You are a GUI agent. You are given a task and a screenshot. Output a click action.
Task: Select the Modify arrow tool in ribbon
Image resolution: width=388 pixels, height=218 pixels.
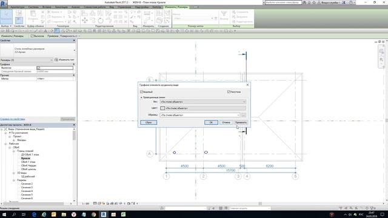[x=6, y=17]
